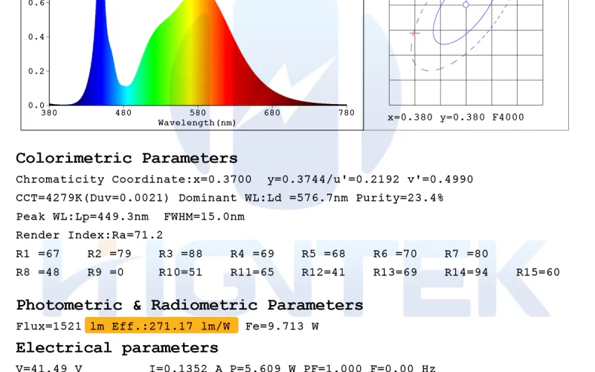This screenshot has height=372, width=595.
Task: Click the R8 =48 value
Action: [38, 272]
